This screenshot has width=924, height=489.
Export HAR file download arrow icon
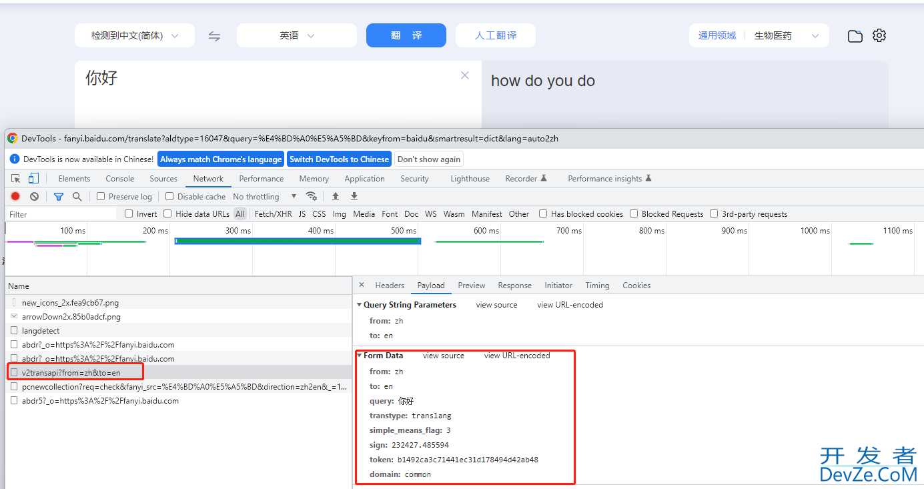pos(354,196)
